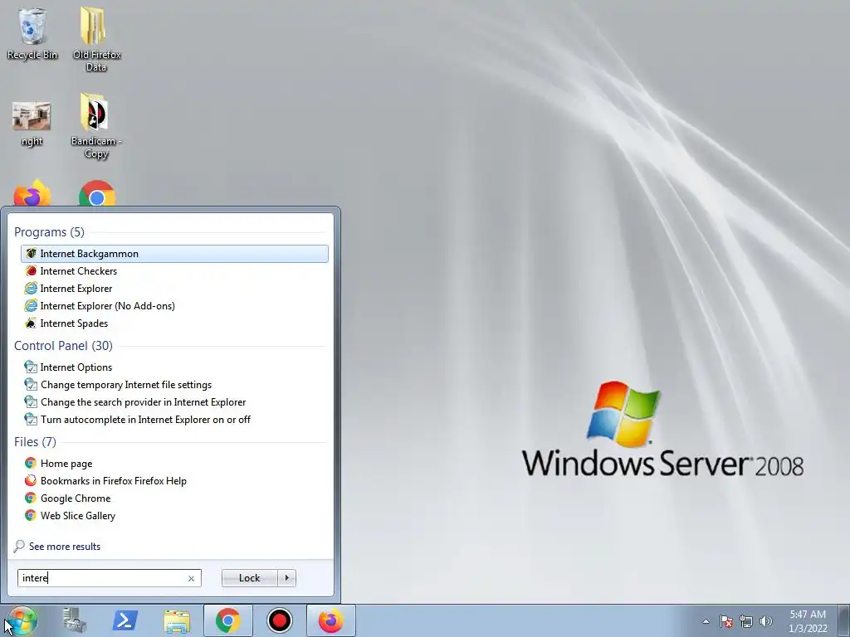Switch to Bandicam recorder on the taskbar
Image resolution: width=850 pixels, height=637 pixels.
tap(280, 620)
